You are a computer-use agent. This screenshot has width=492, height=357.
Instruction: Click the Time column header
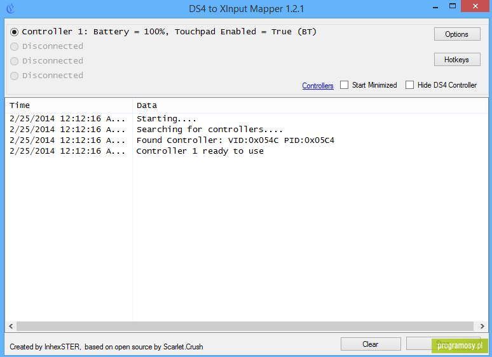click(69, 105)
